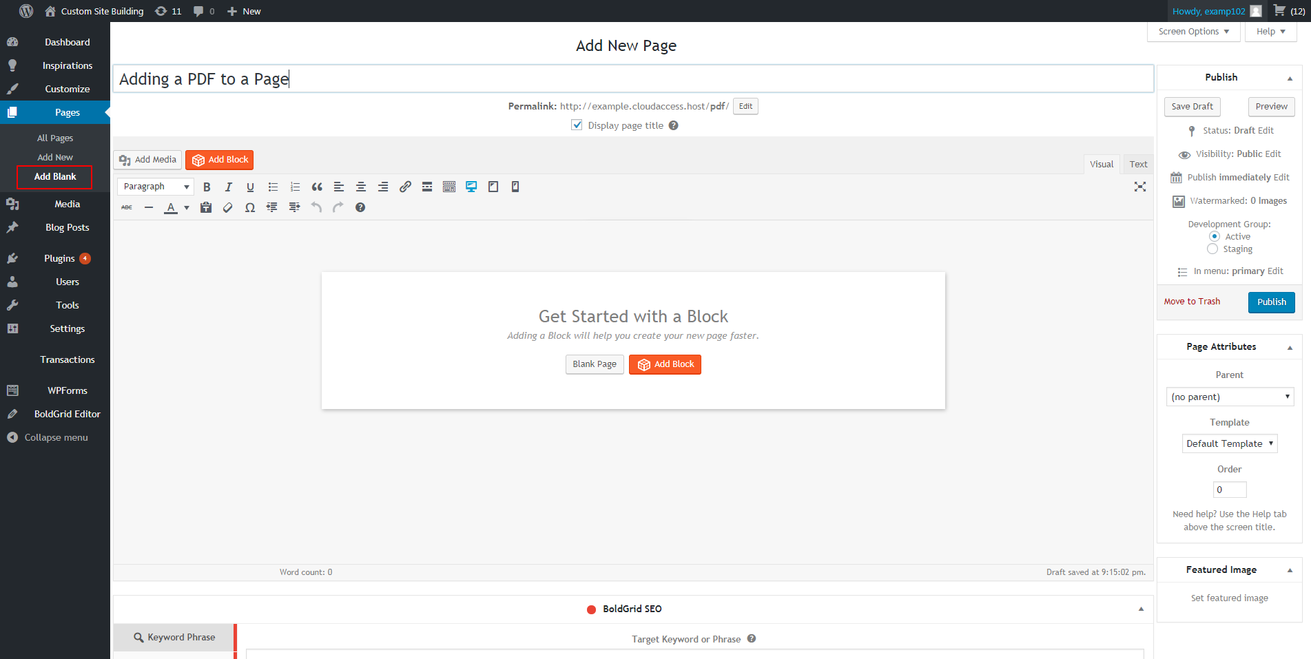The width and height of the screenshot is (1311, 659).
Task: Collapse Page Attributes panel
Action: [x=1290, y=347]
